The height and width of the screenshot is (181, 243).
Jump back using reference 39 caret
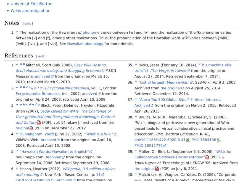point(136,151)
